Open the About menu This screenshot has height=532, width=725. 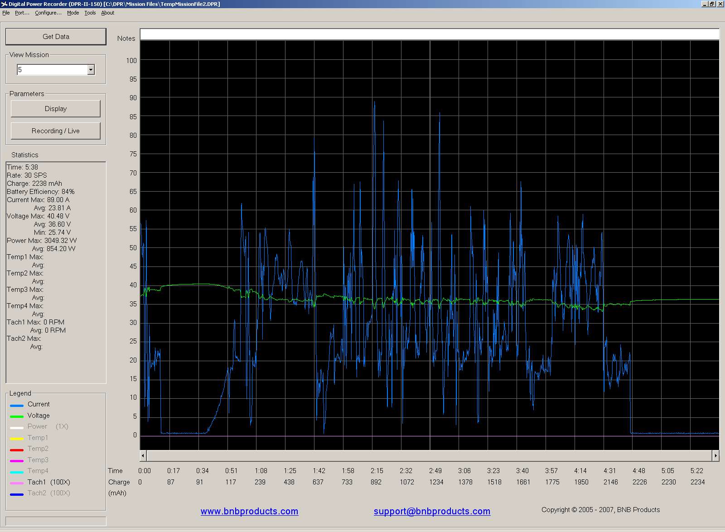[x=108, y=13]
